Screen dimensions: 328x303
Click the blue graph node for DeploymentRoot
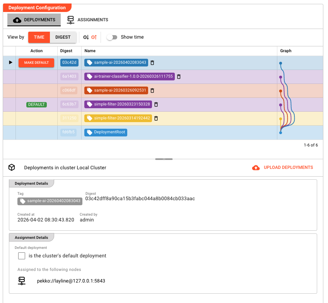[280, 132]
